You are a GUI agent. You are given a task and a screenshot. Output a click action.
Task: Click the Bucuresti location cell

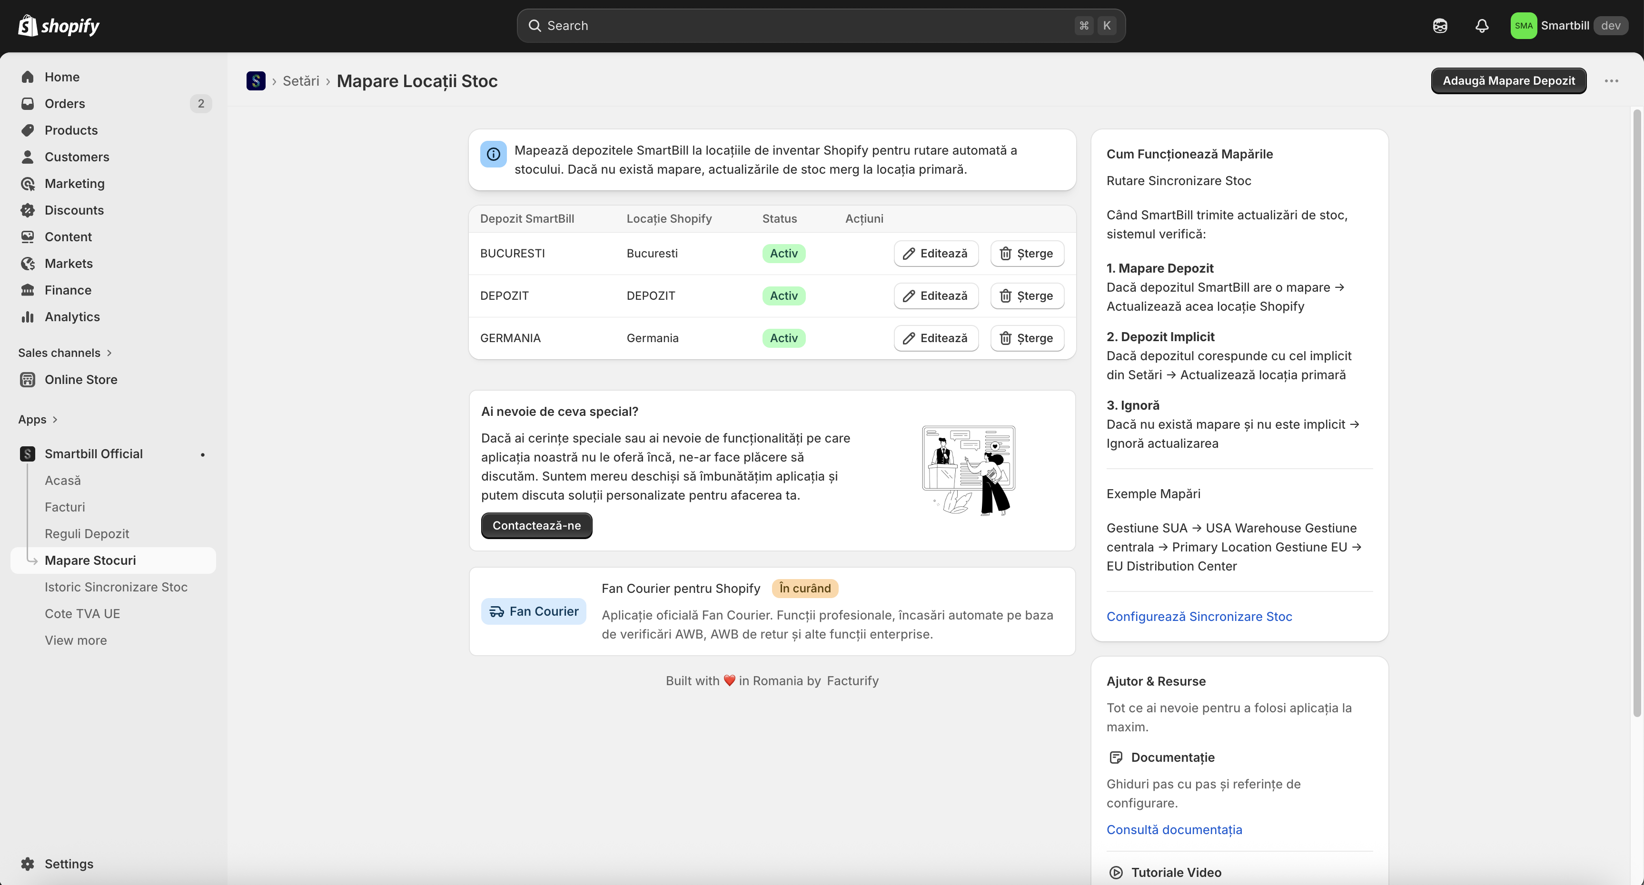[652, 253]
